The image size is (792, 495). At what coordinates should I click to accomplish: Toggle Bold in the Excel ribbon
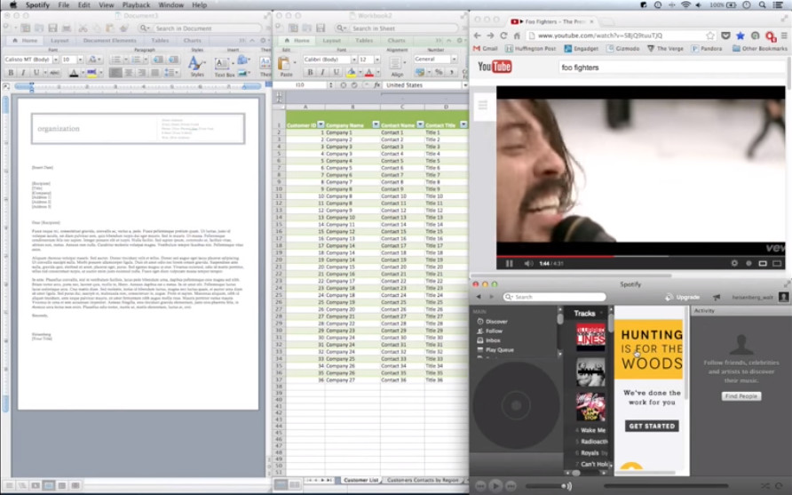click(310, 72)
